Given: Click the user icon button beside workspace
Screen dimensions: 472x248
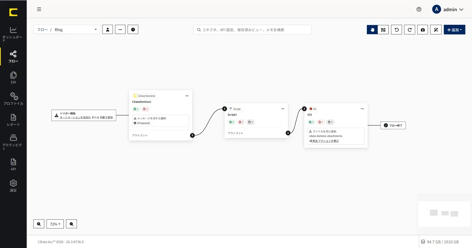Looking at the screenshot, I should [107, 29].
